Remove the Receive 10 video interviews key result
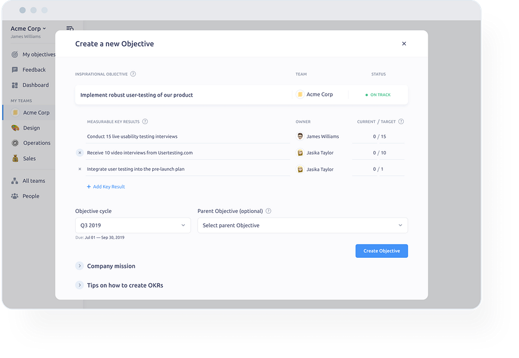This screenshot has width=519, height=358. 80,153
